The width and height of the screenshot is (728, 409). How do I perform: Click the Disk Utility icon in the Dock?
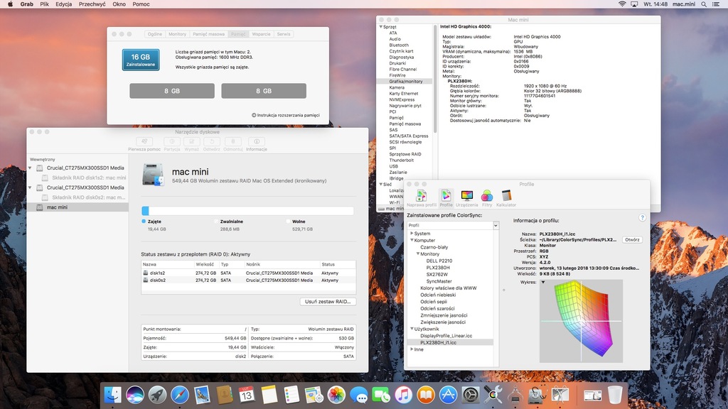coord(537,395)
